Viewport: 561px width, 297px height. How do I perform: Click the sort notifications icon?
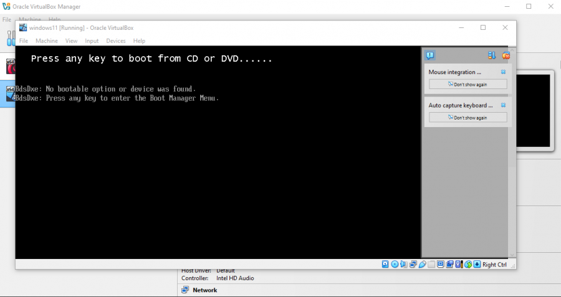click(492, 55)
